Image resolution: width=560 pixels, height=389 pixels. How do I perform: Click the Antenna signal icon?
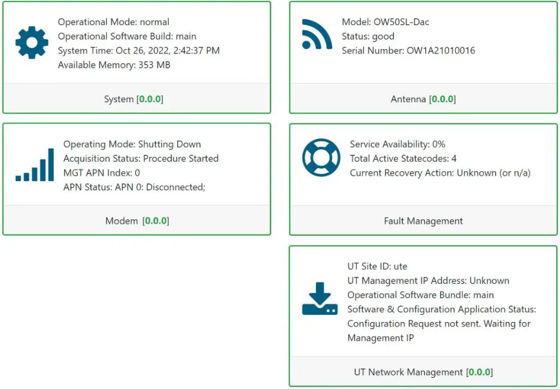tap(317, 34)
